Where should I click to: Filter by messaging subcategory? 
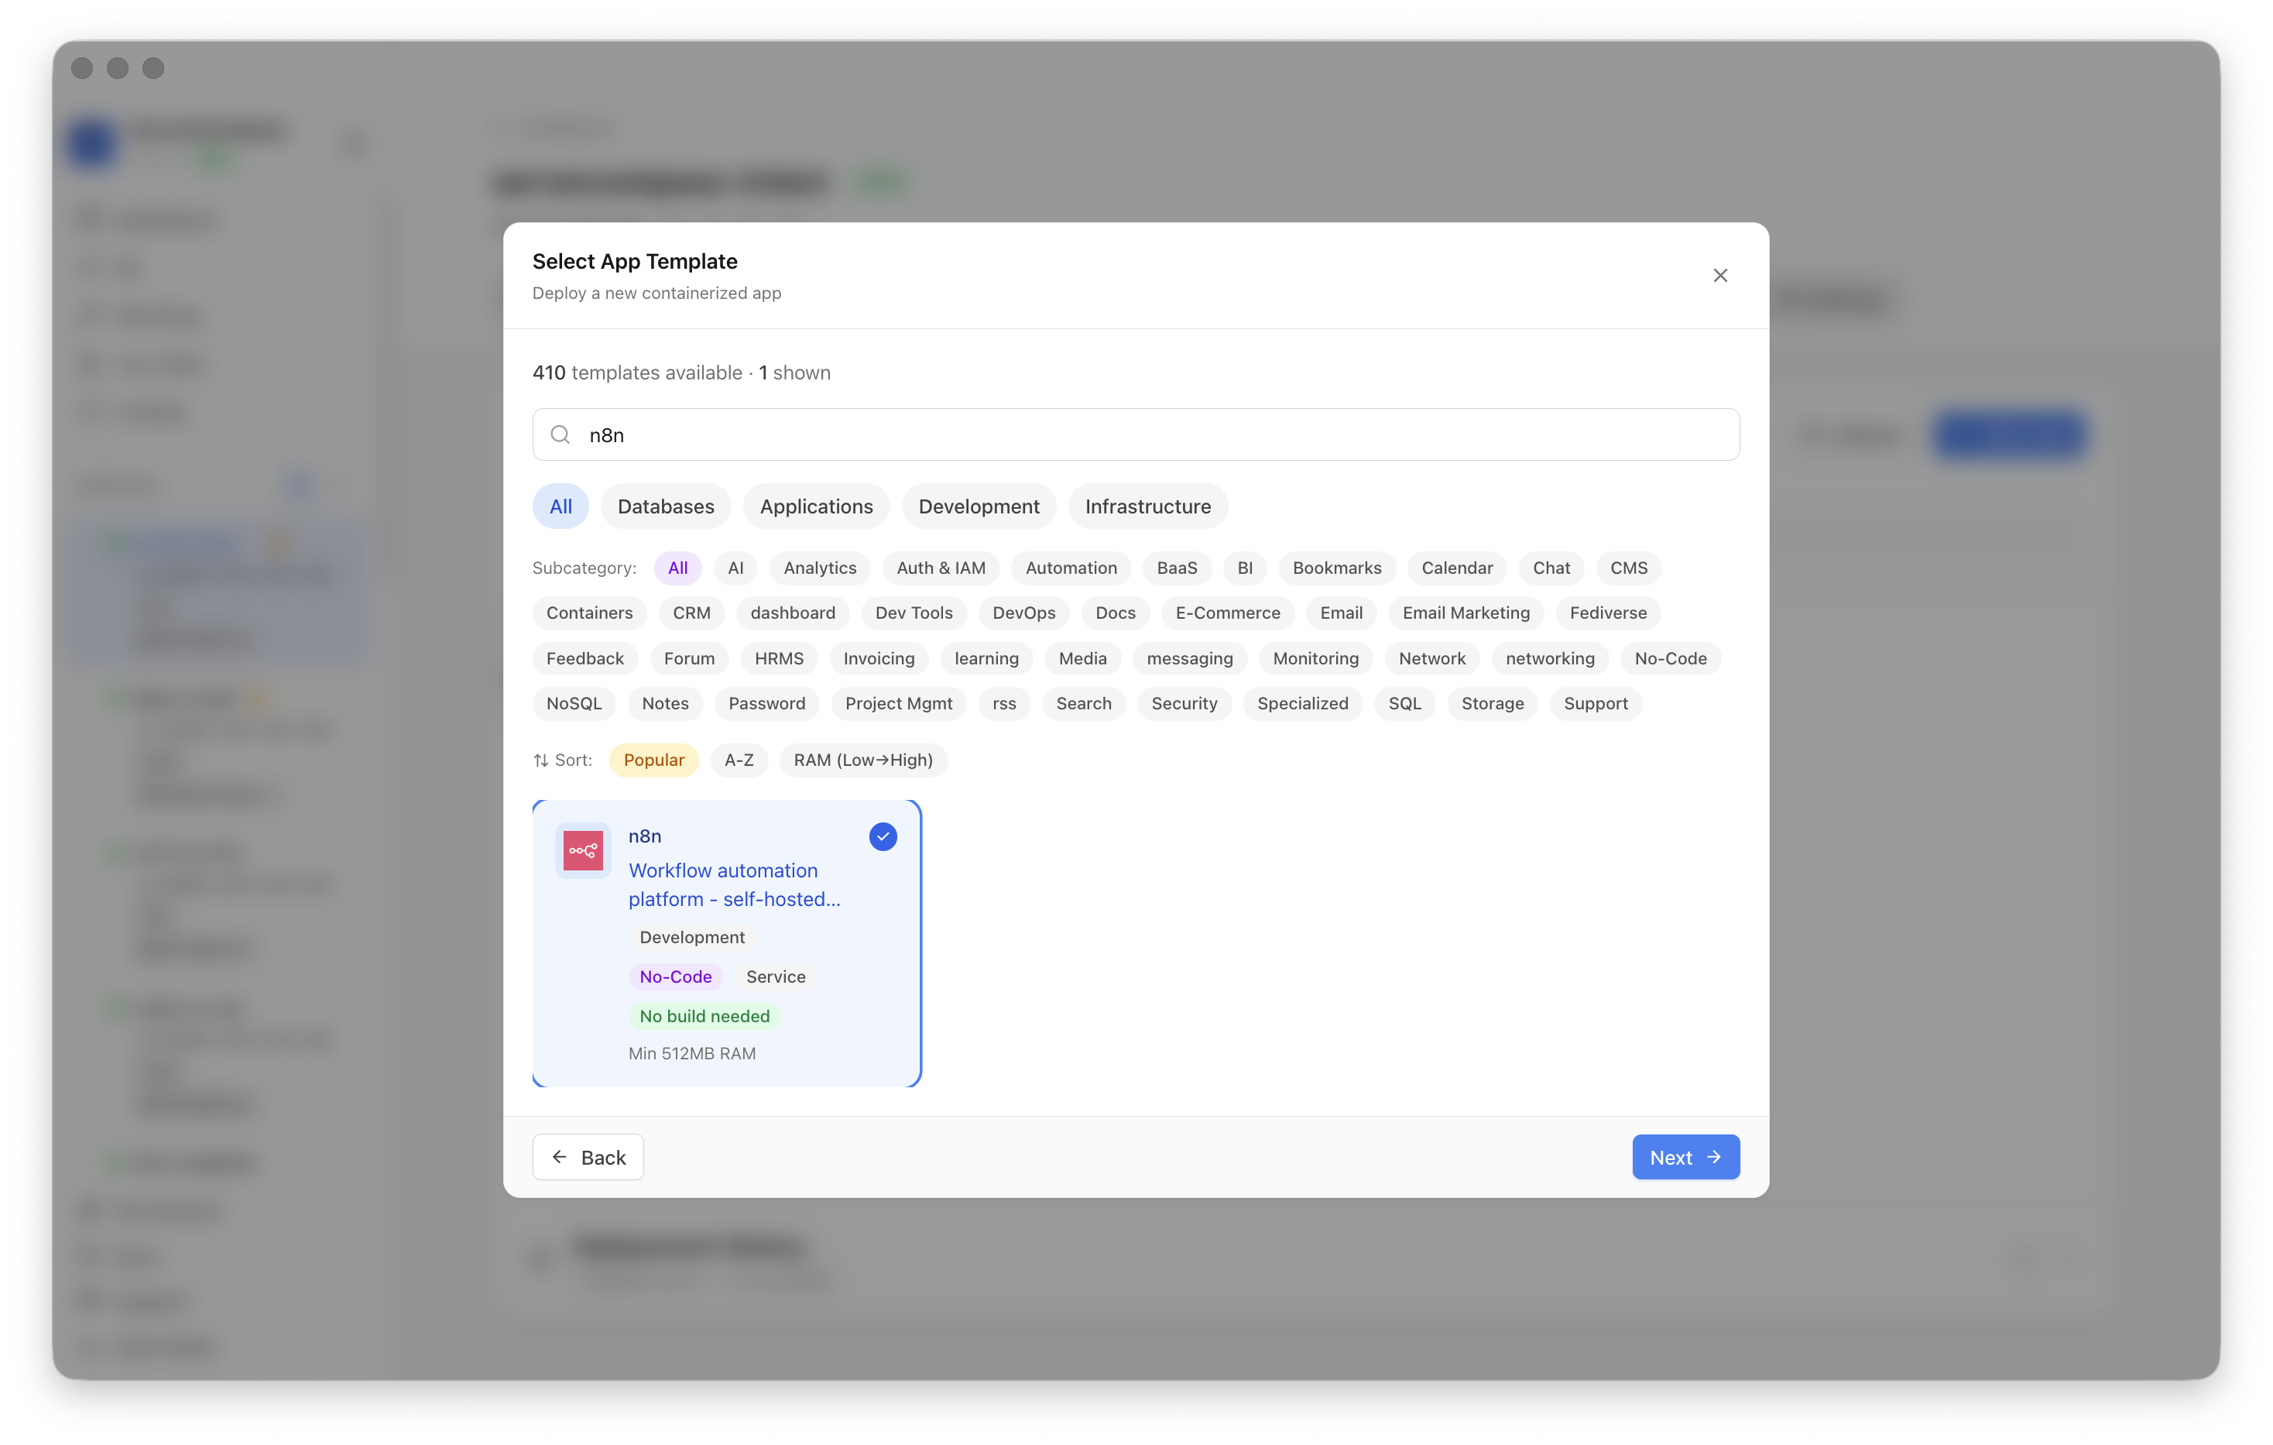(x=1188, y=658)
